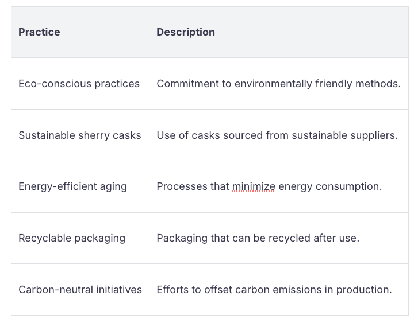Click the word Efforts in the last row

pyautogui.click(x=172, y=290)
